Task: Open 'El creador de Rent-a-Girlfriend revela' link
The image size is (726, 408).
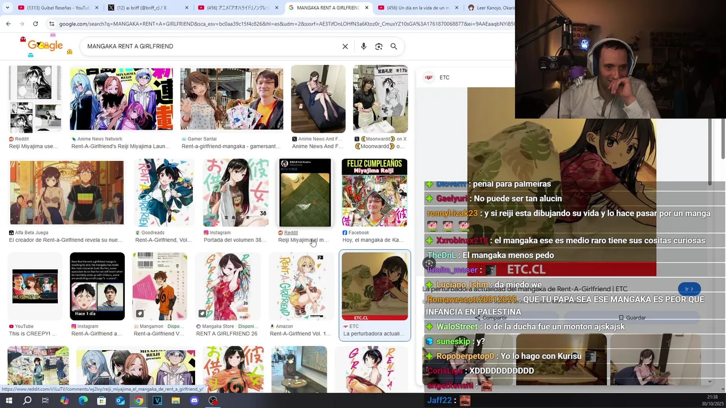Action: coord(66,240)
